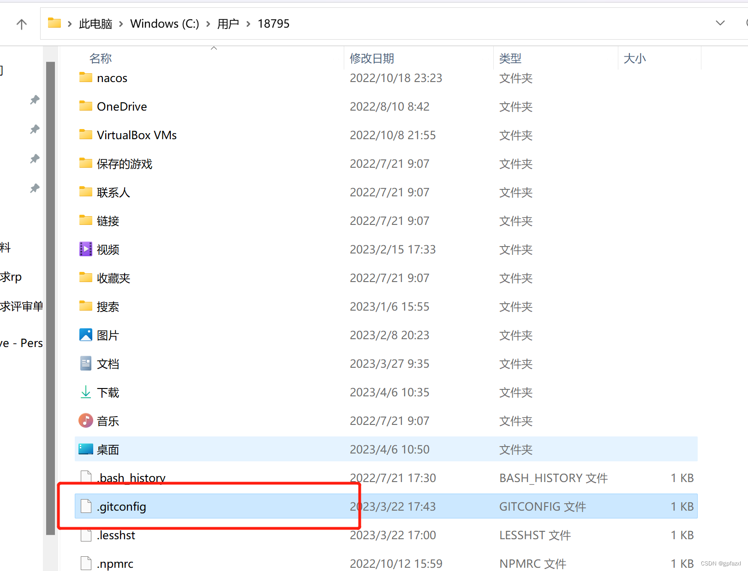The image size is (748, 571).
Task: Sort by 修改日期 column header
Action: [x=372, y=59]
